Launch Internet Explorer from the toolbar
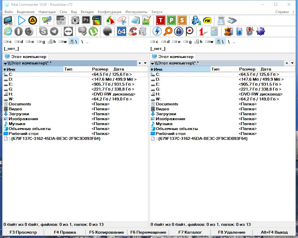This screenshot has width=298, height=238. tap(8, 31)
